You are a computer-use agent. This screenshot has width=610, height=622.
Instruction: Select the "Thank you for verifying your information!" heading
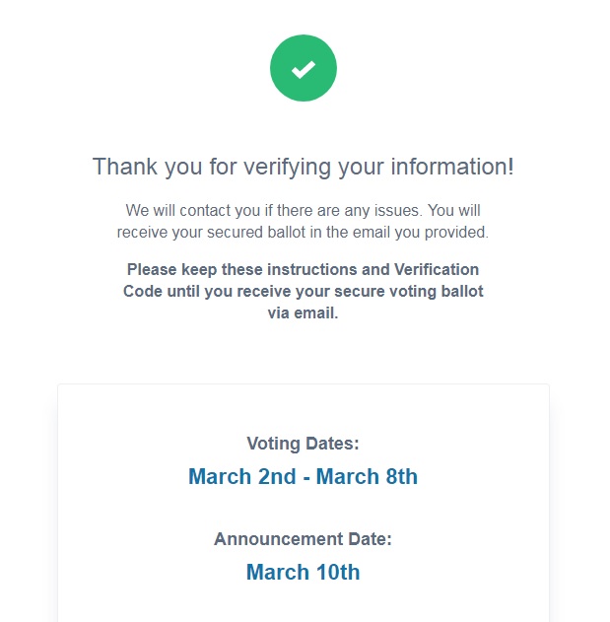coord(304,167)
